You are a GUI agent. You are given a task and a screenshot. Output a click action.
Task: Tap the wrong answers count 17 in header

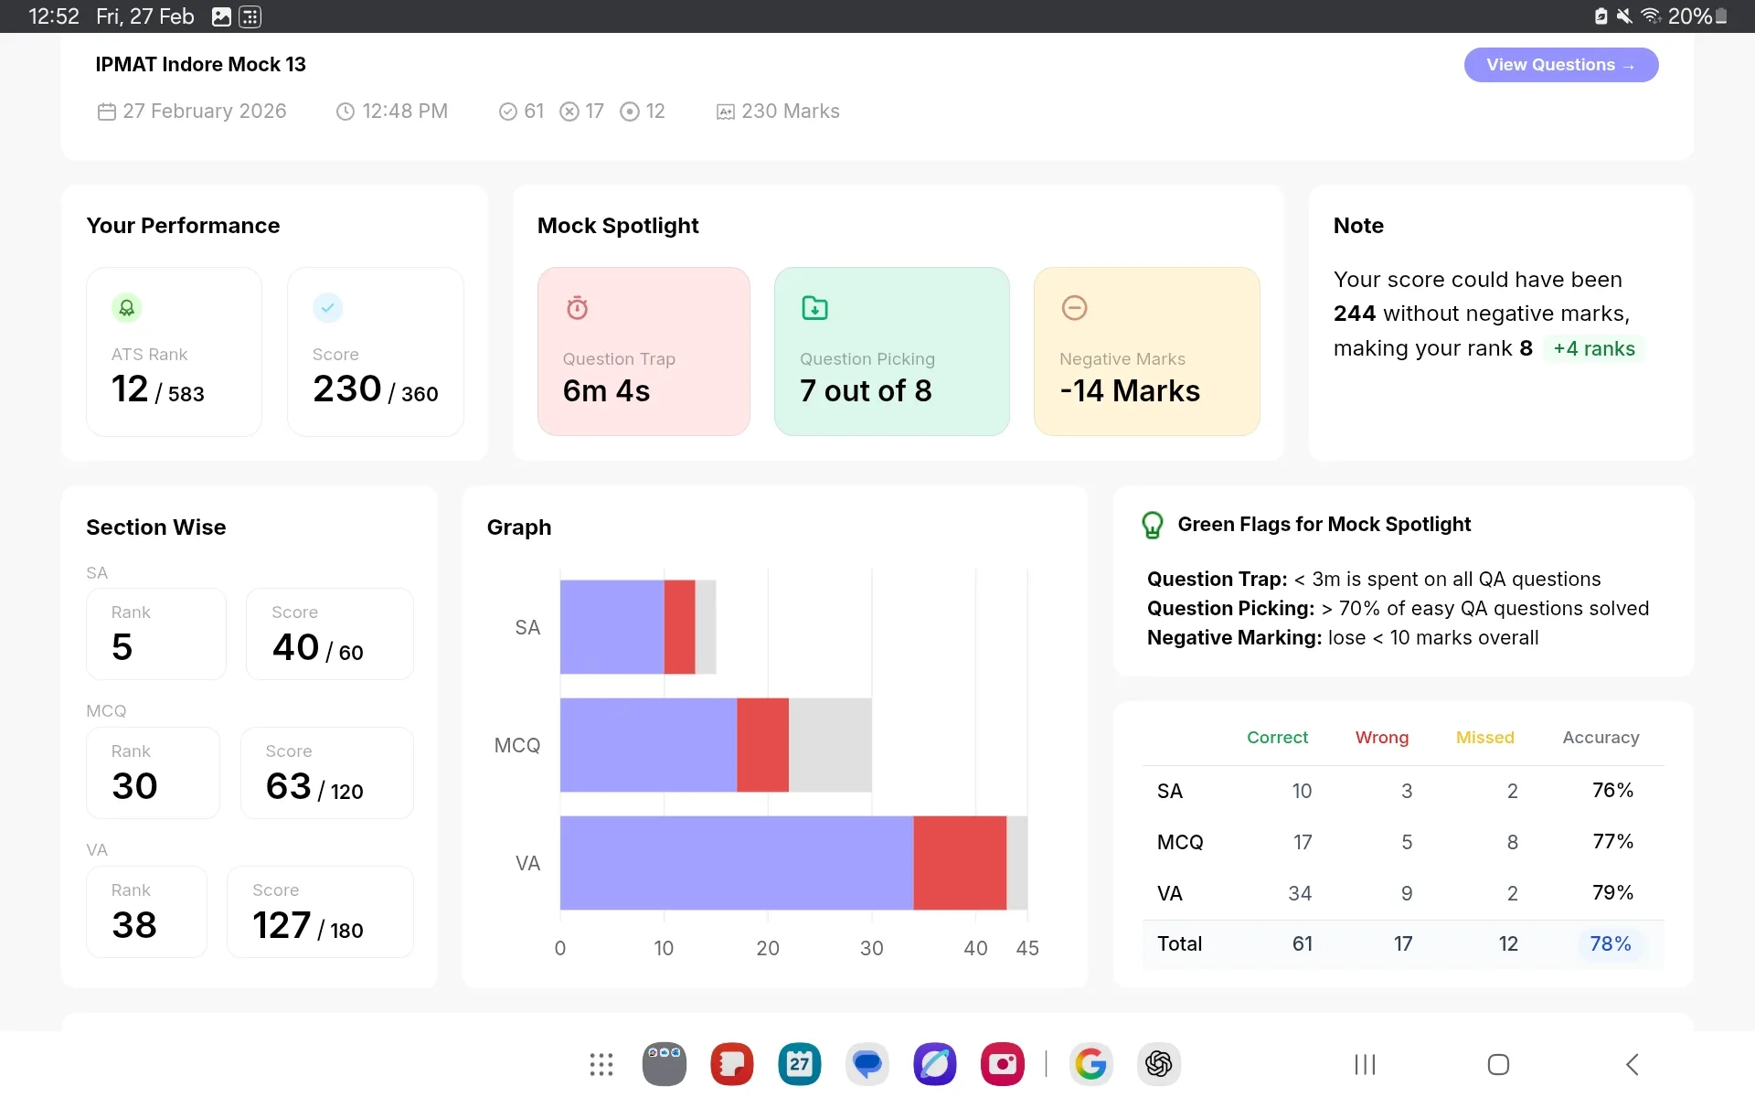582,112
